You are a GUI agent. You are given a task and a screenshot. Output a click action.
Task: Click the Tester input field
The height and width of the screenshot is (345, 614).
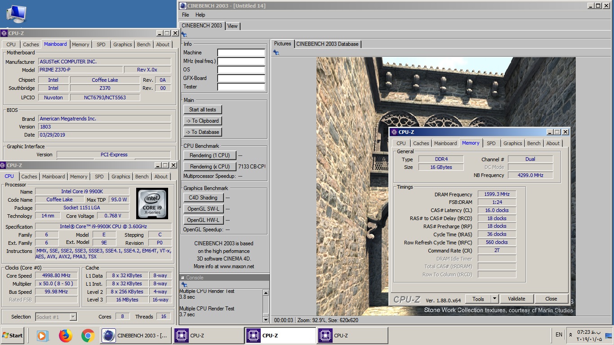tap(241, 87)
